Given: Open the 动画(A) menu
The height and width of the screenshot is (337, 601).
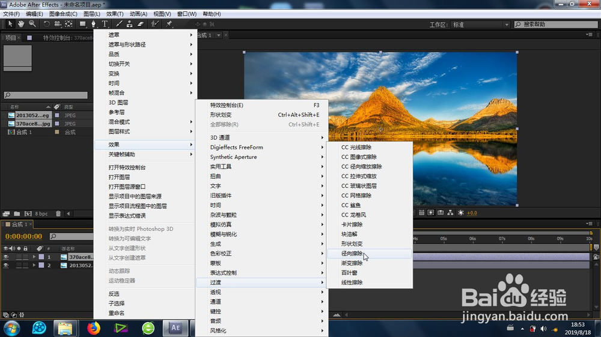Looking at the screenshot, I should 138,14.
